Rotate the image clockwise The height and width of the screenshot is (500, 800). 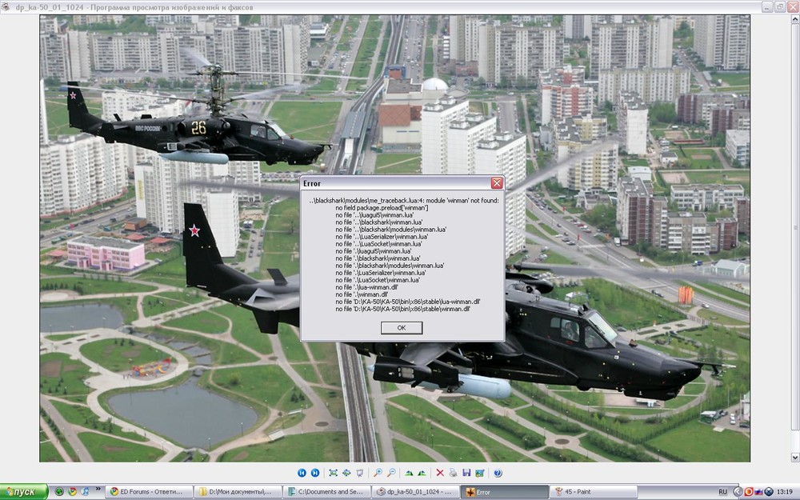coord(409,473)
